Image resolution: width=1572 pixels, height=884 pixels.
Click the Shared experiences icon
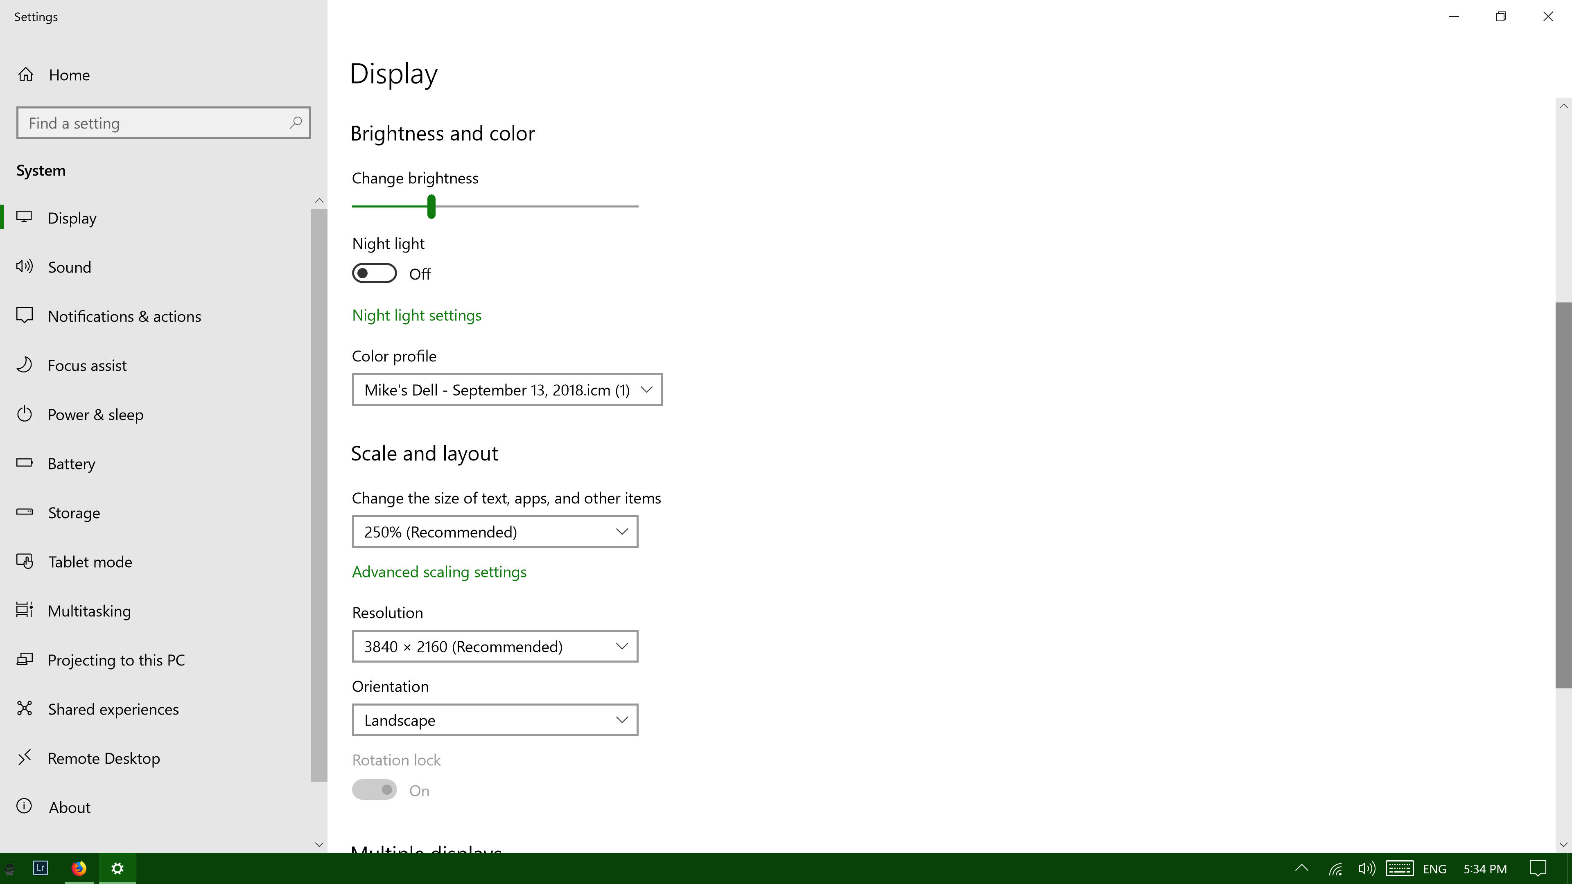(x=25, y=708)
